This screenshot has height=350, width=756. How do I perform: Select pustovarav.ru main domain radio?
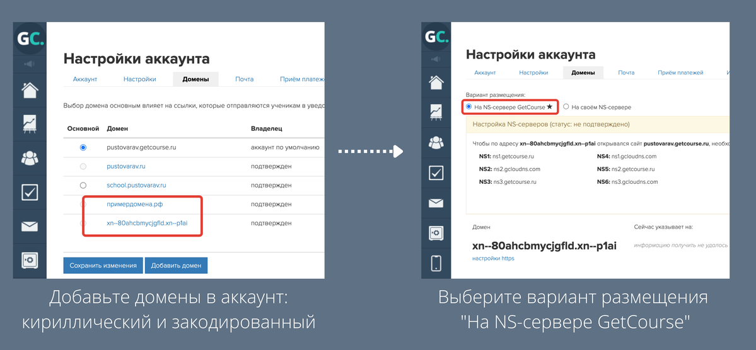click(83, 166)
